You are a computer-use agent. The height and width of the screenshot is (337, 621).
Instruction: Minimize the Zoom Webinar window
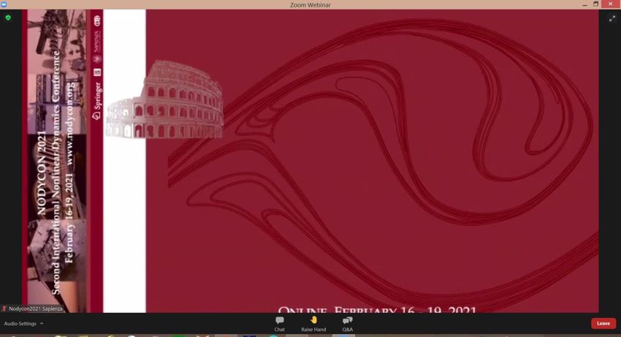584,4
